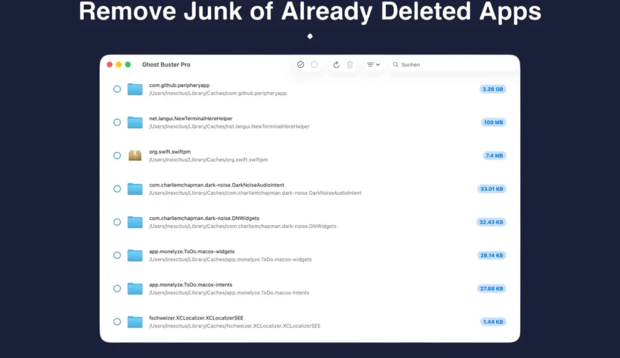Check the org.swift.swiftpm selection circle
Image resolution: width=620 pixels, height=358 pixels.
tap(117, 155)
